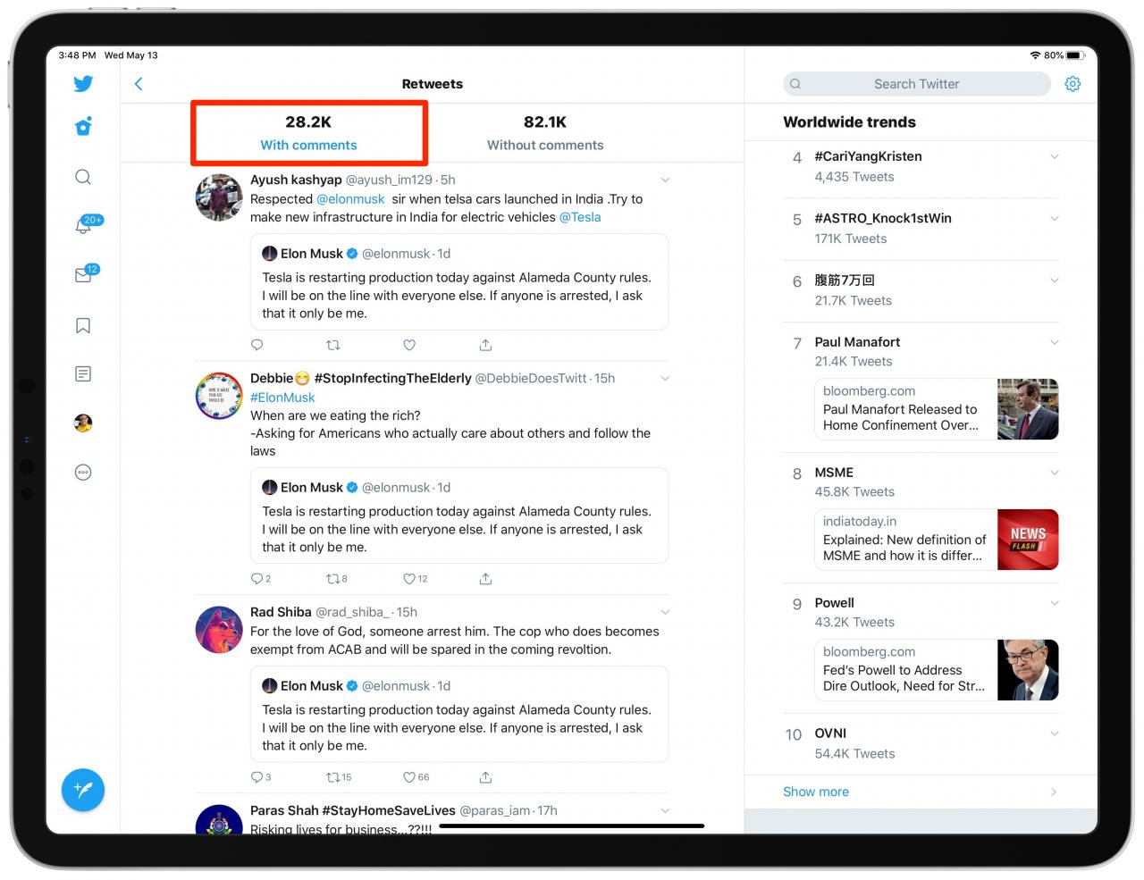Open Twitter trends settings gear
Viewport: 1144px width, 880px height.
click(x=1072, y=84)
